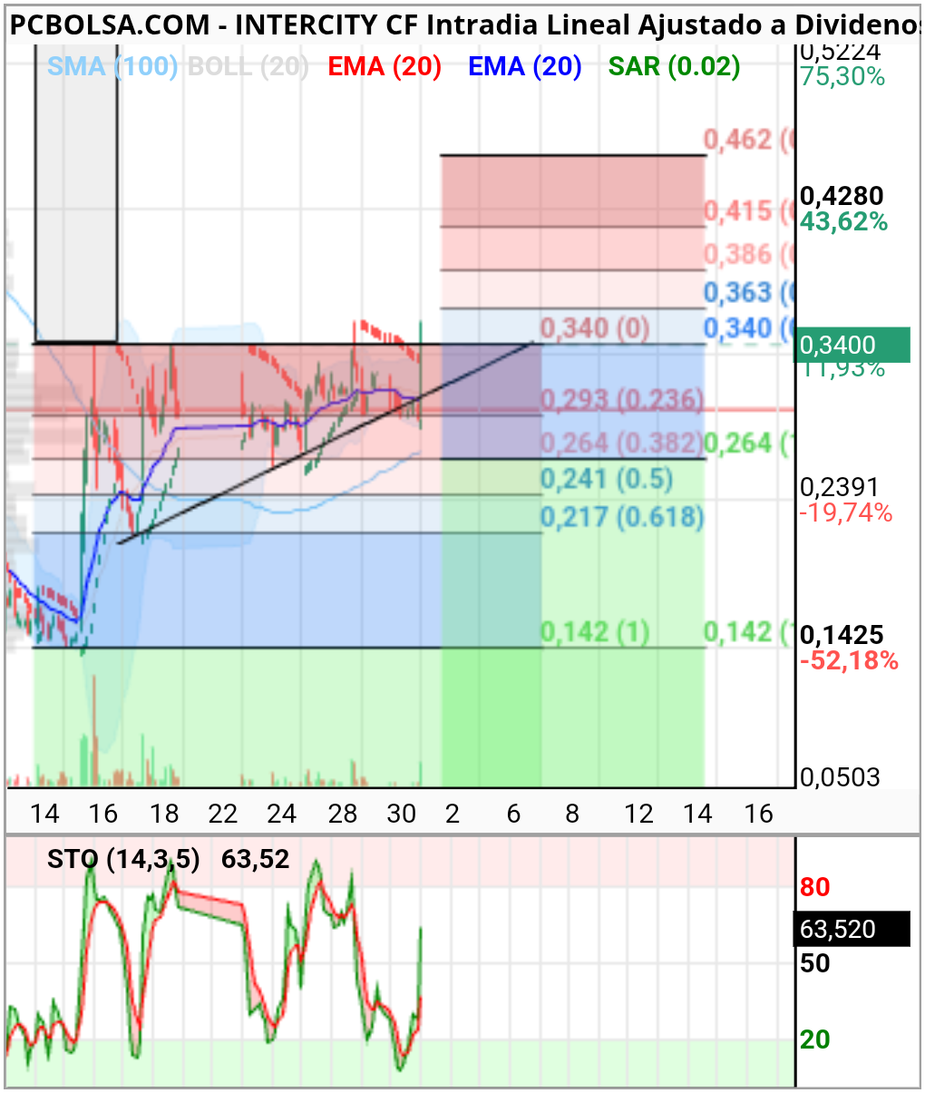Click the green label 0,264 right of projection
Screen dimensions: 925x1093
749,443
